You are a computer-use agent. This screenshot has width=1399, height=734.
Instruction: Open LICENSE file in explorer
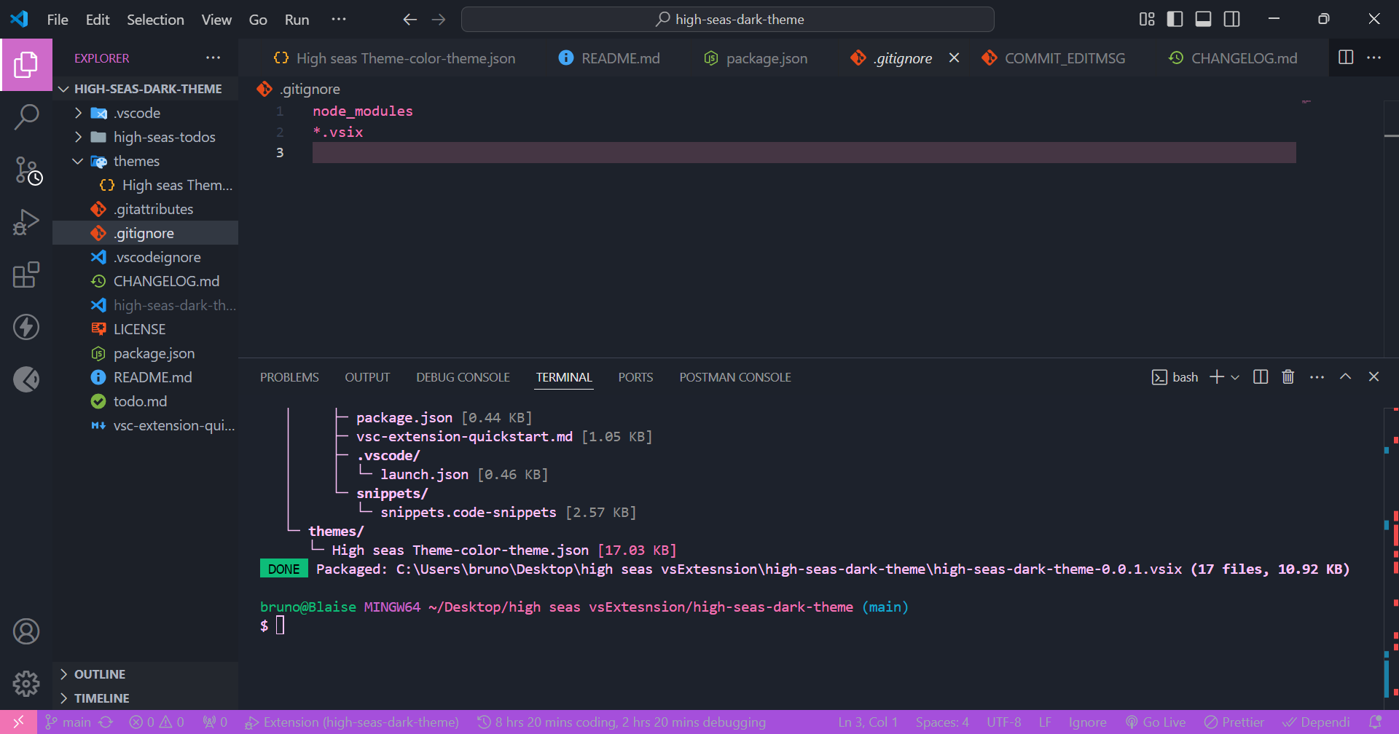146,329
